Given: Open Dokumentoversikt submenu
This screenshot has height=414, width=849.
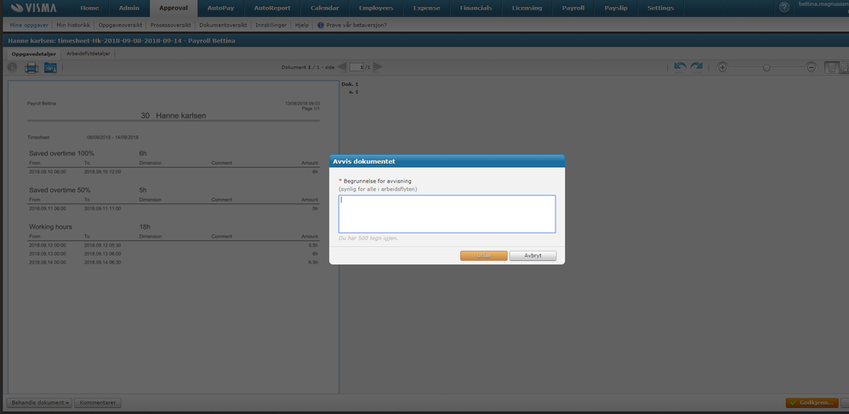Looking at the screenshot, I should 223,25.
